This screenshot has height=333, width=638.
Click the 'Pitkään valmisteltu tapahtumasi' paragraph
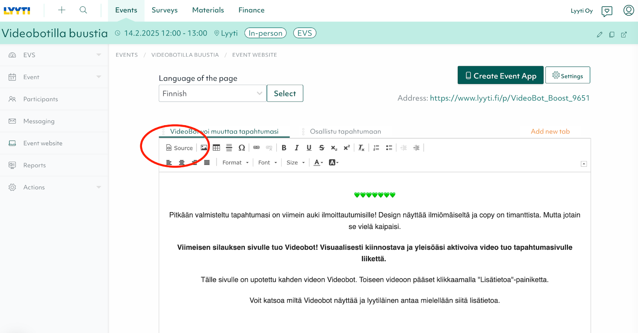click(375, 221)
